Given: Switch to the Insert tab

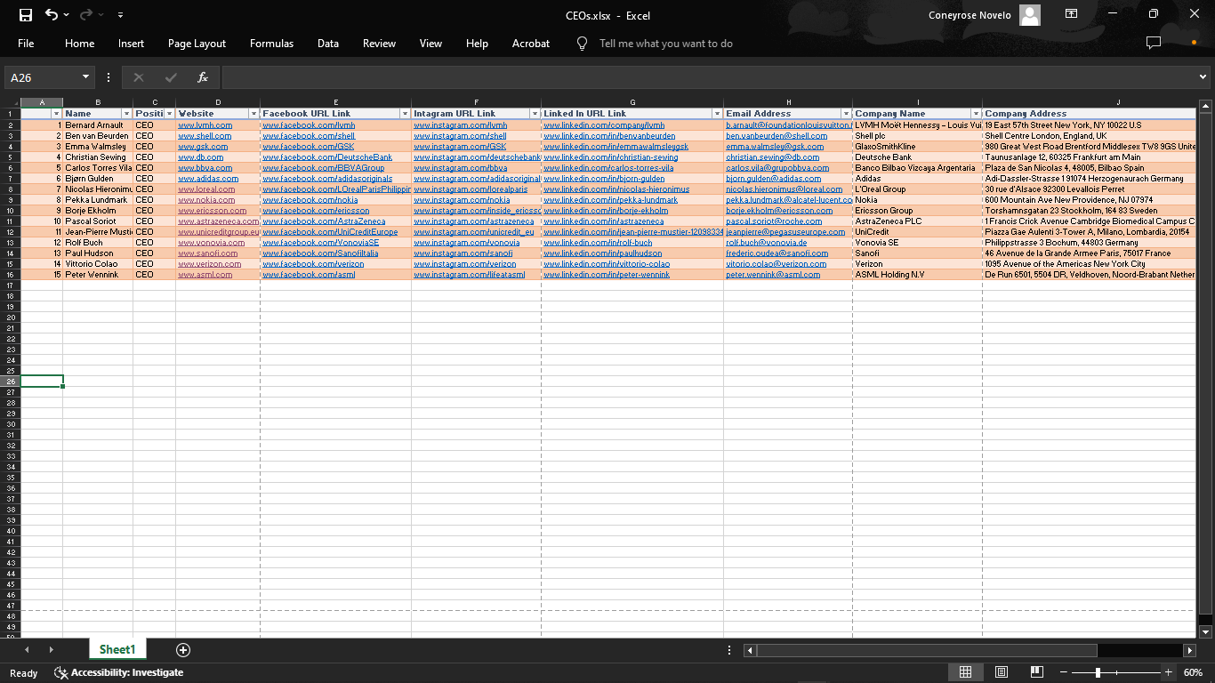Looking at the screenshot, I should tap(131, 44).
